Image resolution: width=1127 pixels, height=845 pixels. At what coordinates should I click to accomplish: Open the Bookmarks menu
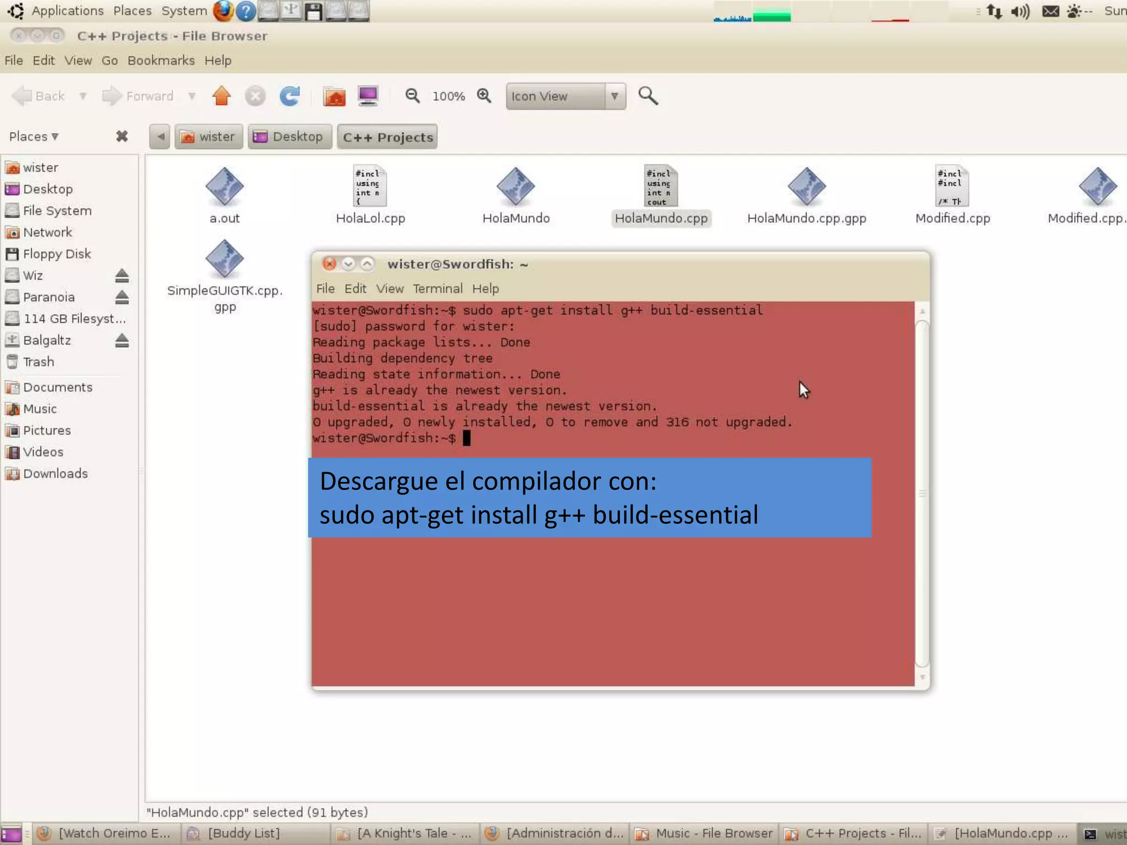point(161,61)
